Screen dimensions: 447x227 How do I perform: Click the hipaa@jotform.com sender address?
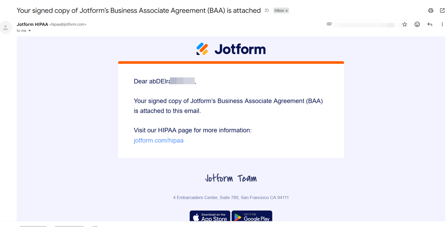tap(68, 24)
